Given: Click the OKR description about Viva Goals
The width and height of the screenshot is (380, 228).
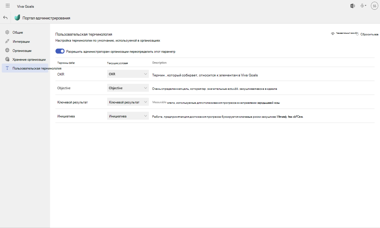Looking at the screenshot, I should [x=205, y=75].
